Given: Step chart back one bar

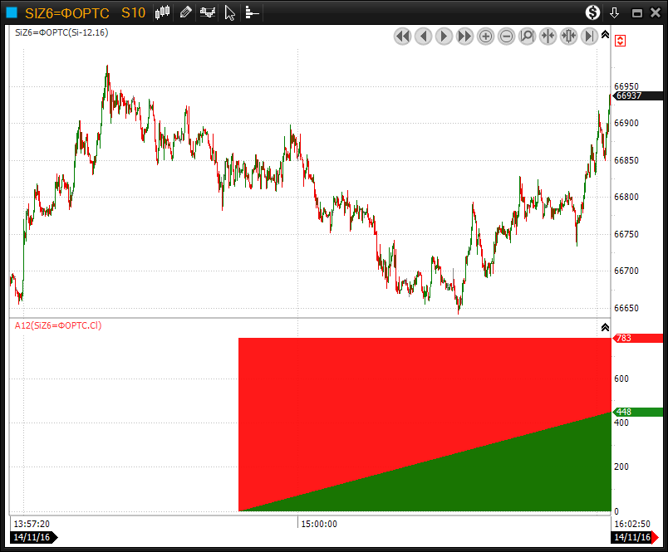Looking at the screenshot, I should [x=423, y=36].
